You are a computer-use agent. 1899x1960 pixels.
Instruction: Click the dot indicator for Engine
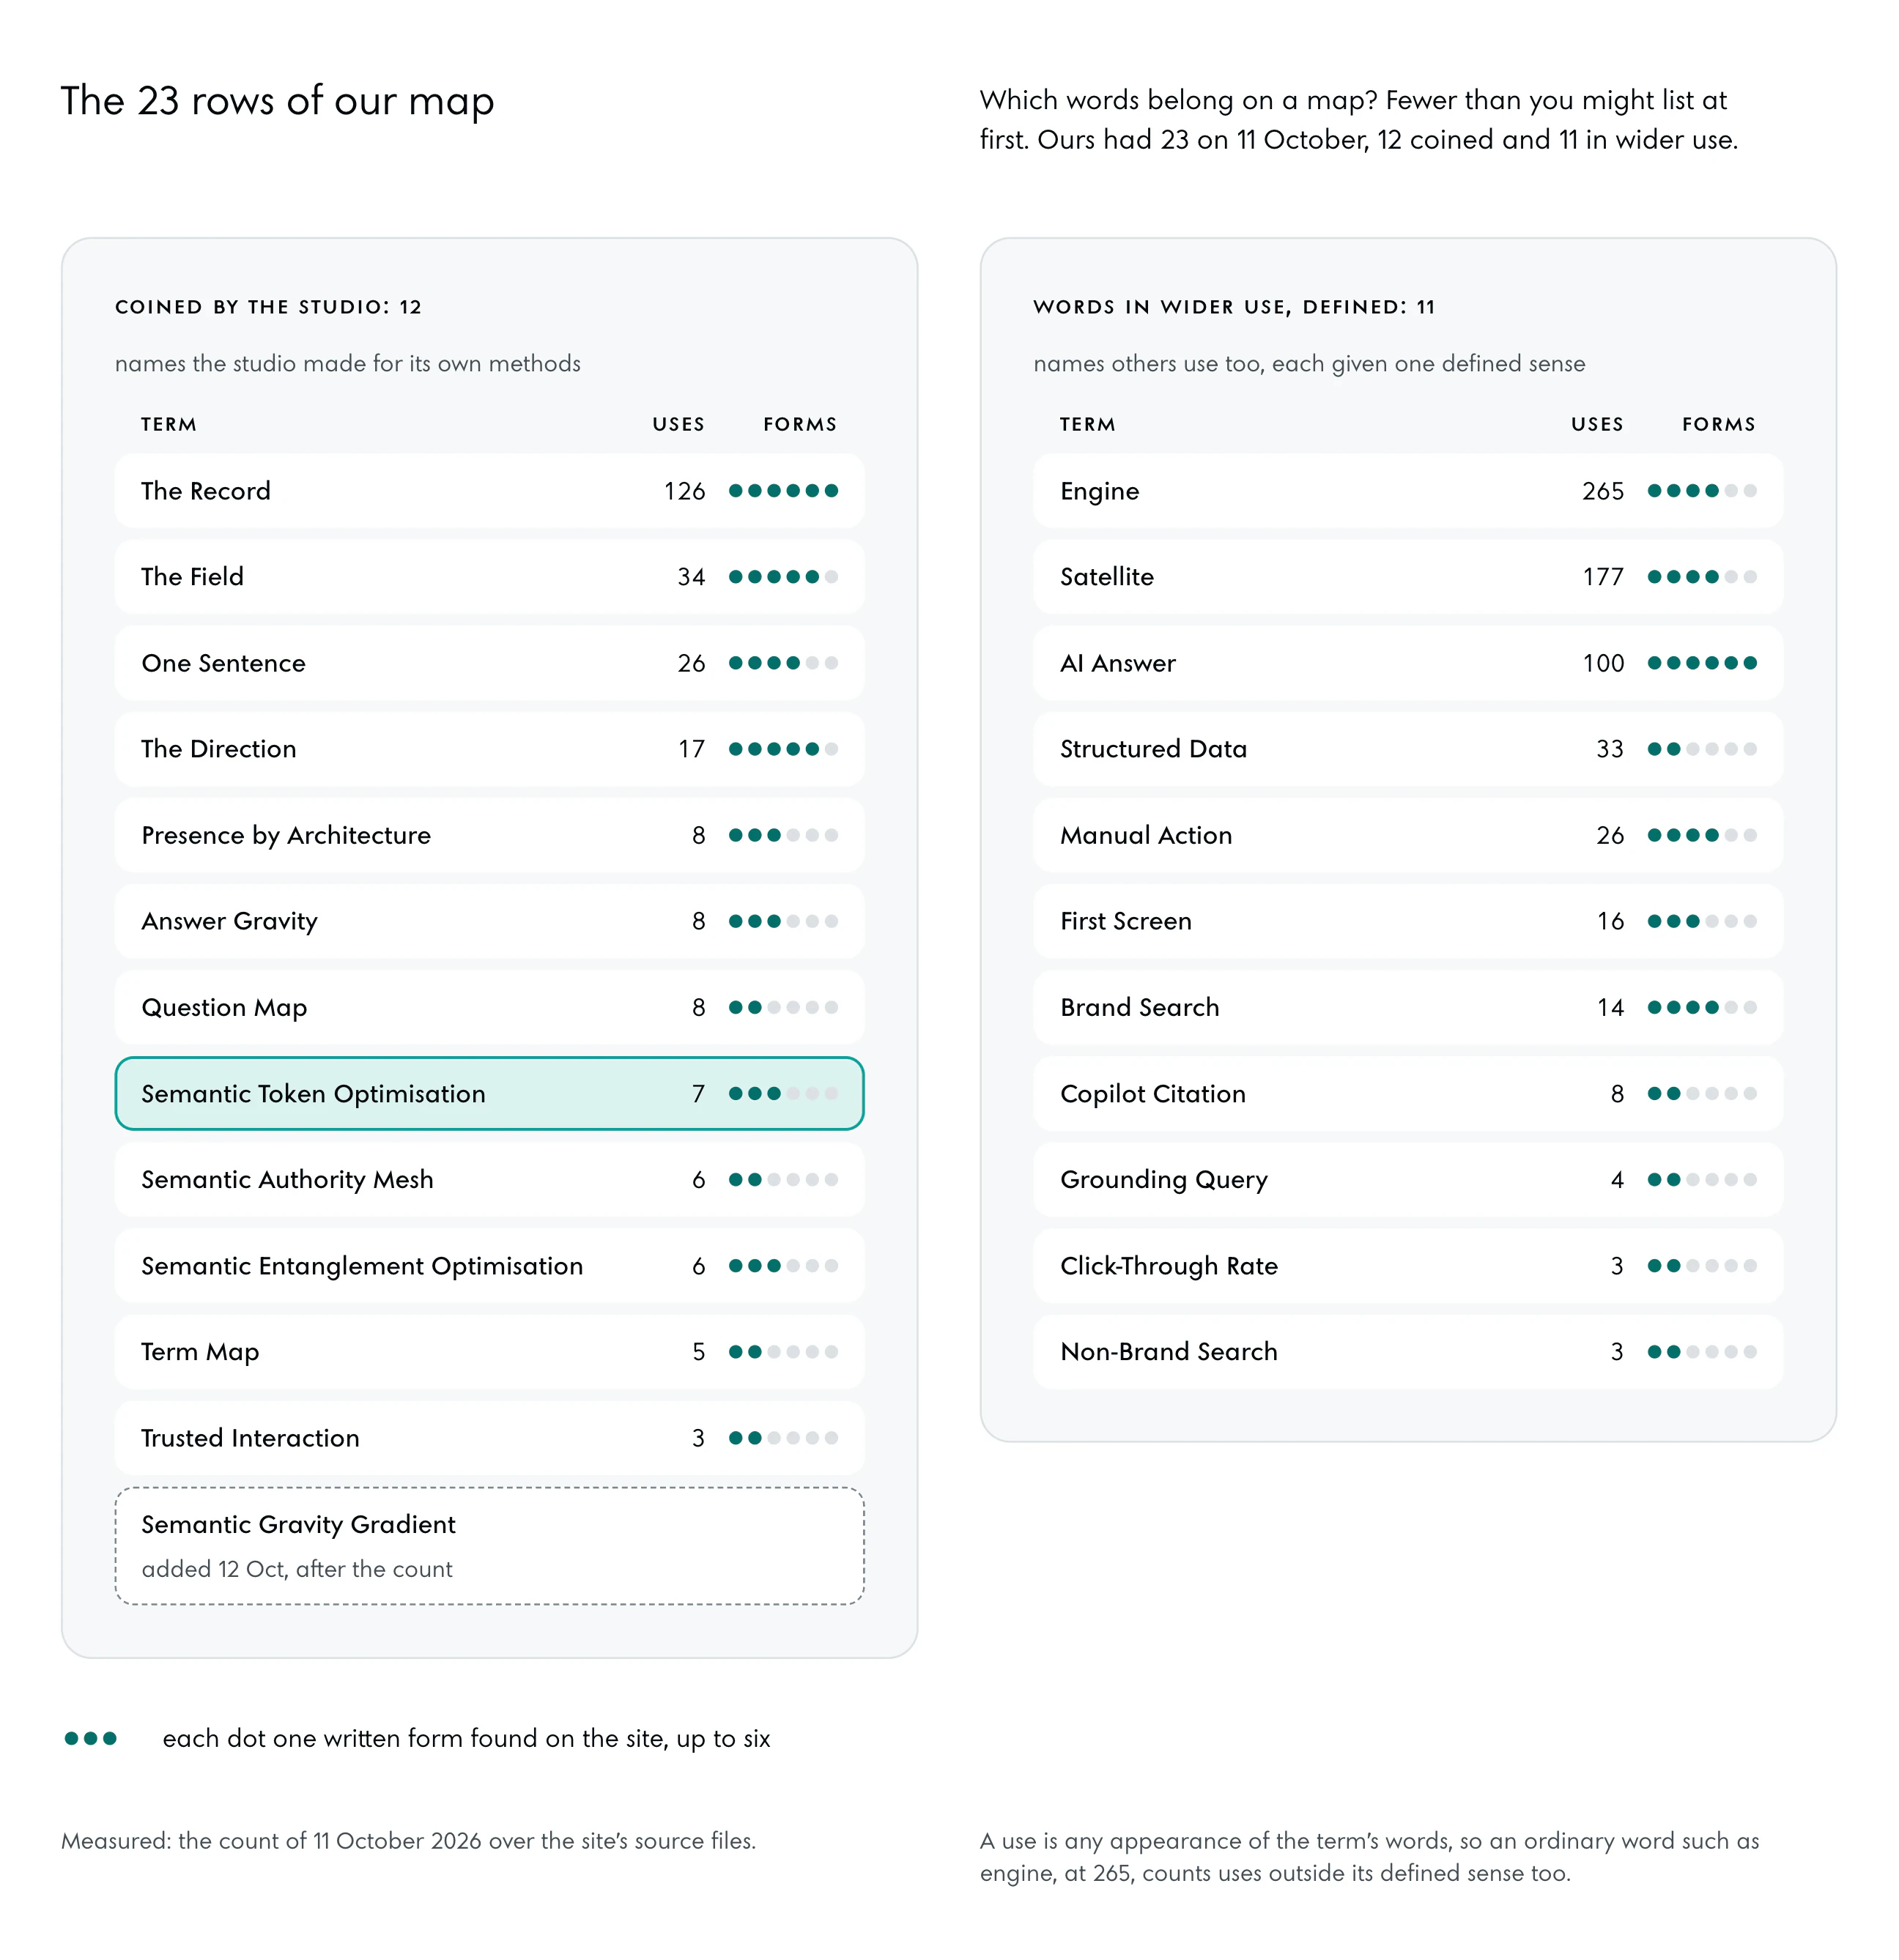pos(1702,491)
